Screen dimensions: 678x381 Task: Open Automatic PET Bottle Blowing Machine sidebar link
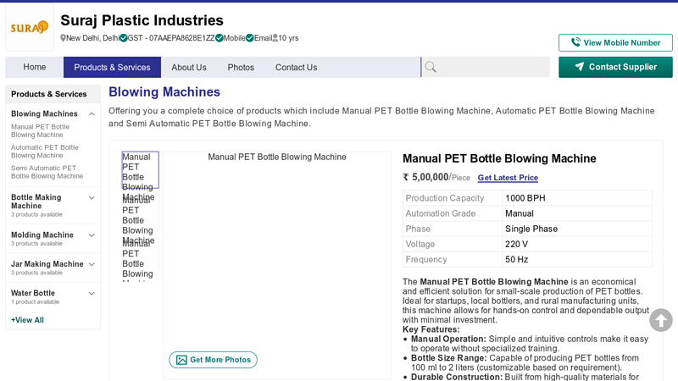[45, 152]
